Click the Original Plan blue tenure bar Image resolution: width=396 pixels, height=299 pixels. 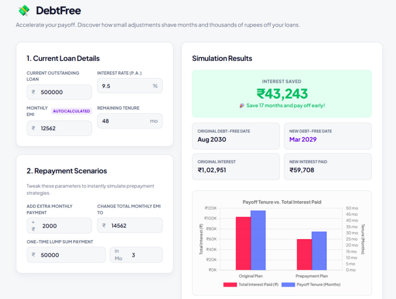(x=258, y=240)
